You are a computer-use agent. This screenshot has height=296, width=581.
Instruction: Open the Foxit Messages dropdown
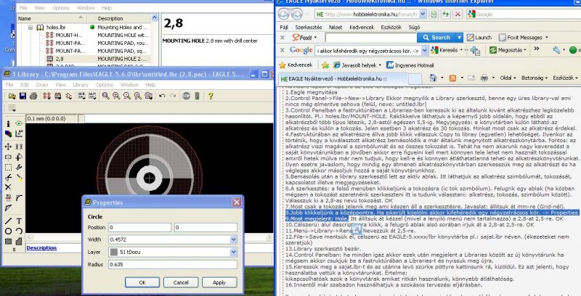click(x=547, y=38)
